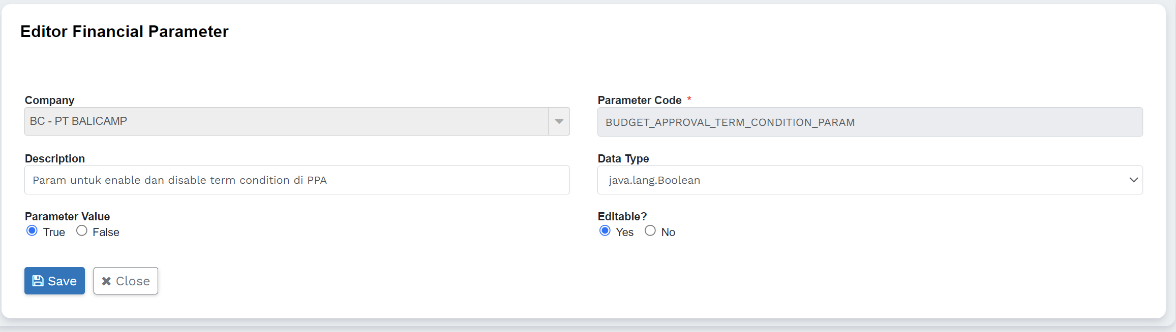This screenshot has height=332, width=1176.
Task: Click the Description field label
Action: (x=55, y=159)
